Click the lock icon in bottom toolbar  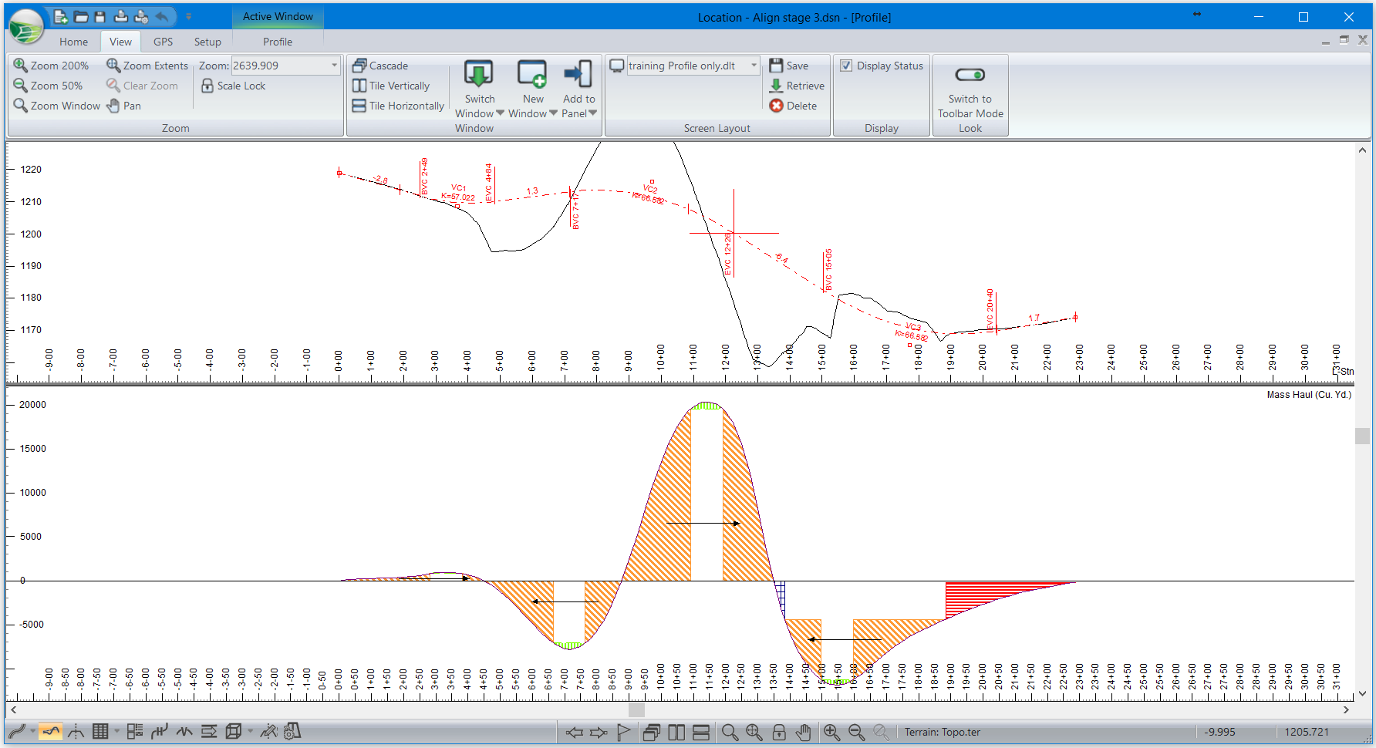(779, 732)
